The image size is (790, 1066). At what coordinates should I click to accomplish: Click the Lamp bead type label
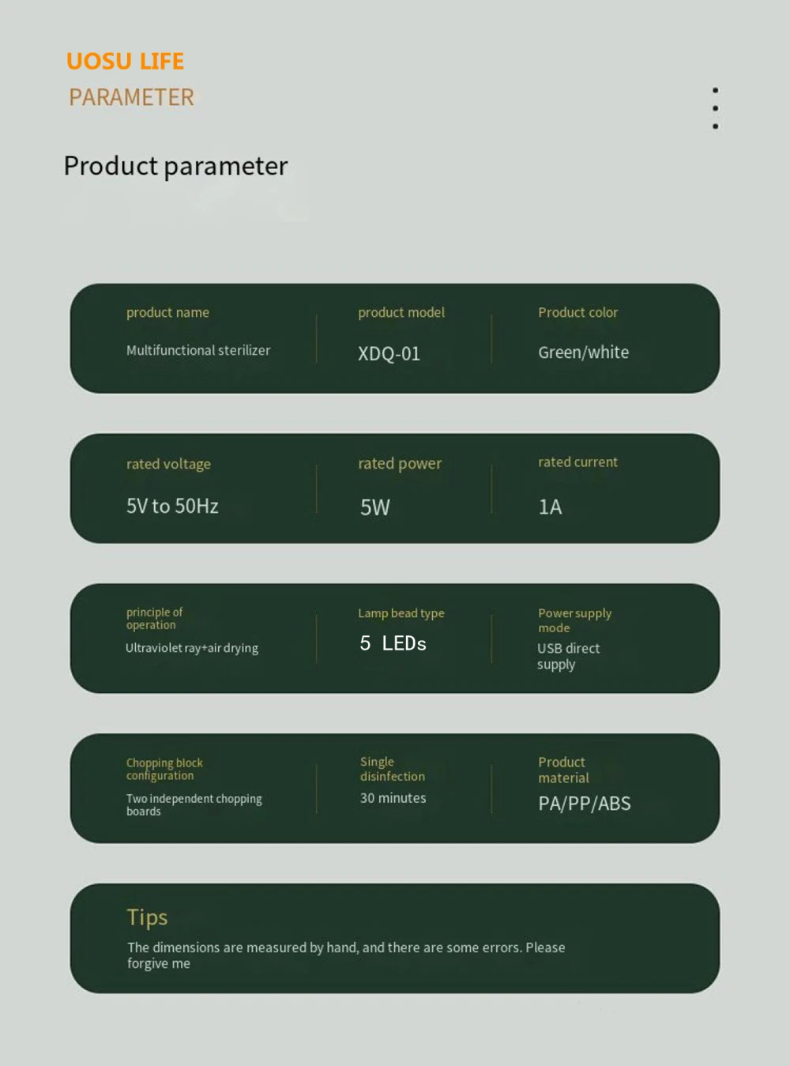(x=401, y=613)
